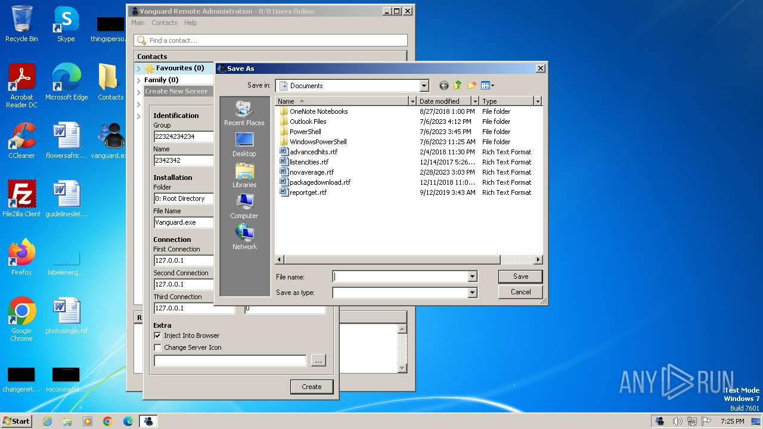Open Action Center flag in system tray
This screenshot has height=429, width=763.
pyautogui.click(x=707, y=421)
